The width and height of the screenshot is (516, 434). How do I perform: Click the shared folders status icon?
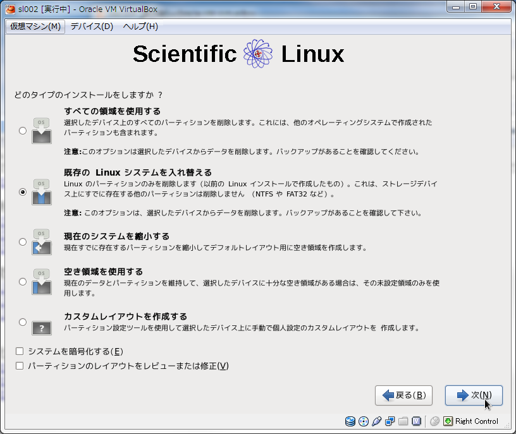point(403,421)
